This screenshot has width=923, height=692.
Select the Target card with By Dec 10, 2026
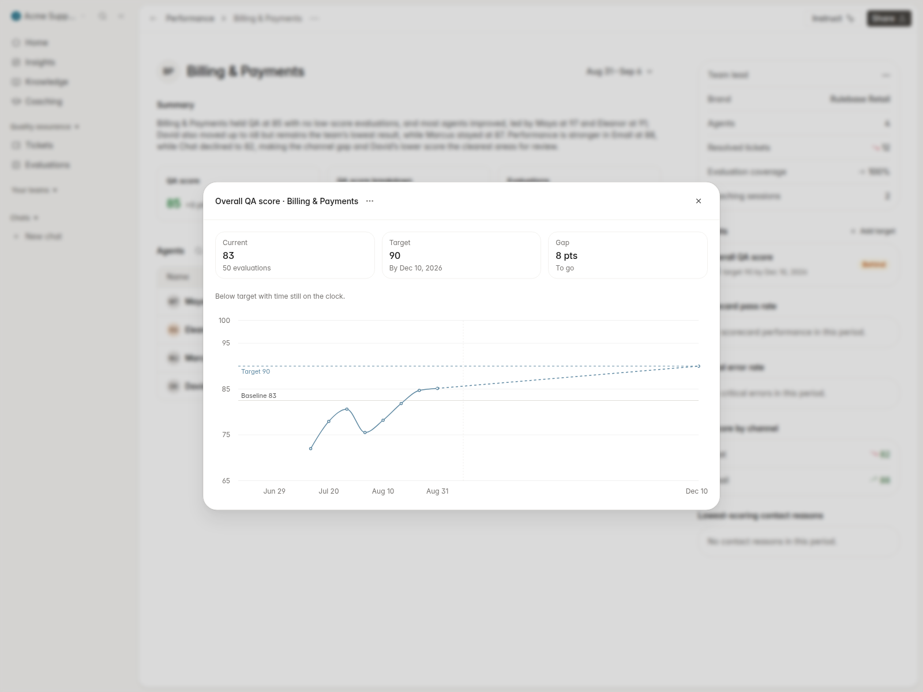pyautogui.click(x=461, y=255)
